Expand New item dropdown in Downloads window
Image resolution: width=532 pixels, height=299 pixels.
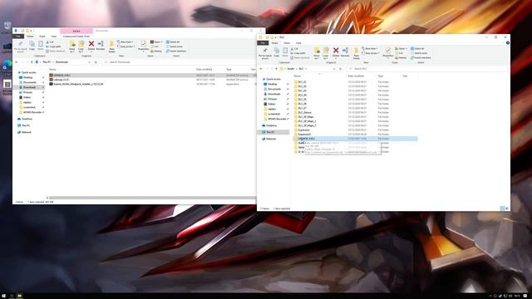click(x=126, y=42)
